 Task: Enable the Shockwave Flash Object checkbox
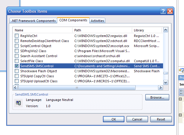coord(17,71)
